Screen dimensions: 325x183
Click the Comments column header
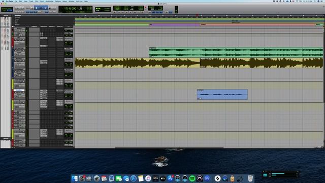pyautogui.click(x=34, y=26)
